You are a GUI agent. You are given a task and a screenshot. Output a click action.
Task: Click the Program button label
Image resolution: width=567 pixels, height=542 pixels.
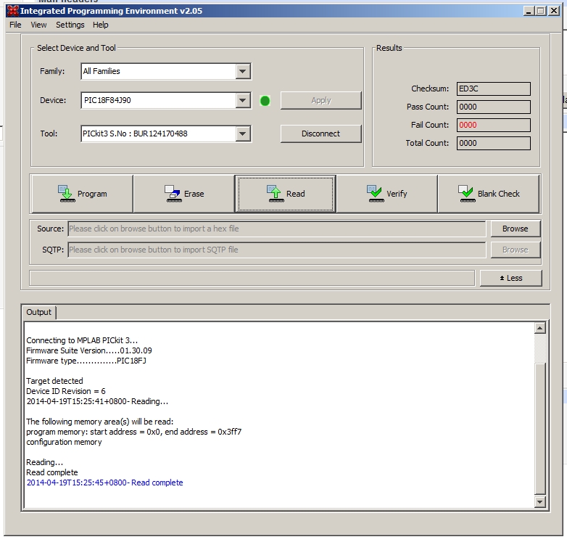92,194
